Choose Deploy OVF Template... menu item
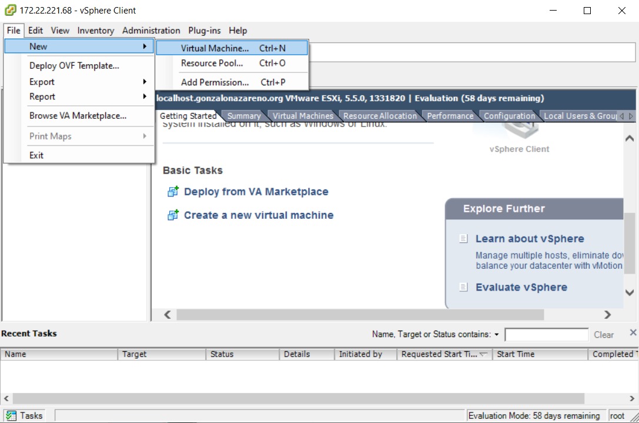Viewport: 639px width, 423px height. [75, 66]
